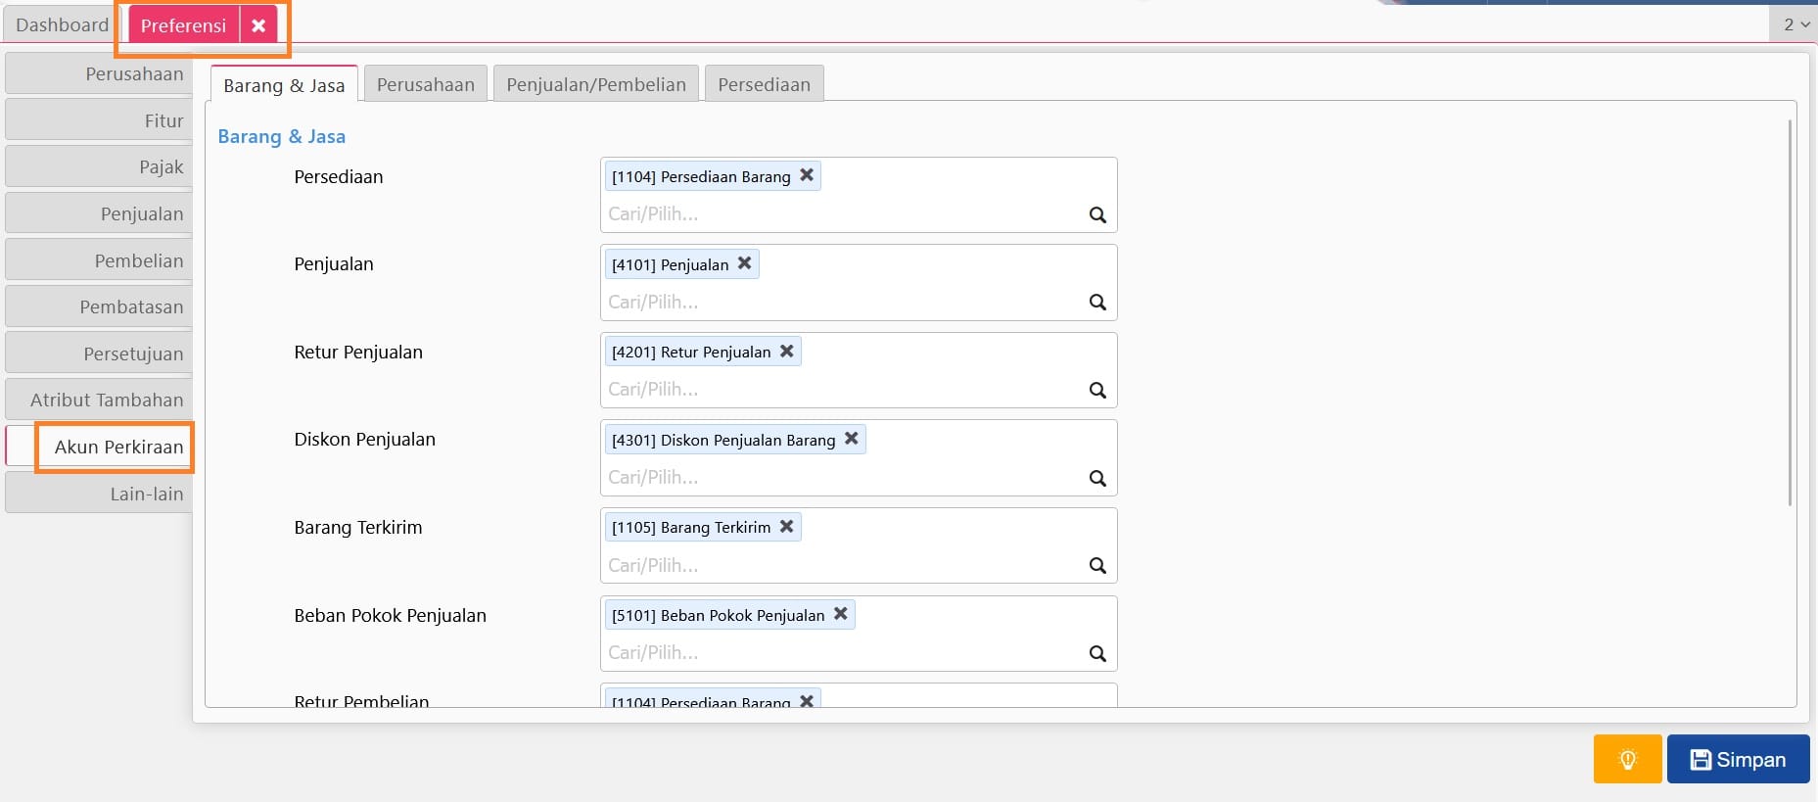Go to the Dashboard tab
This screenshot has width=1818, height=802.
(62, 25)
